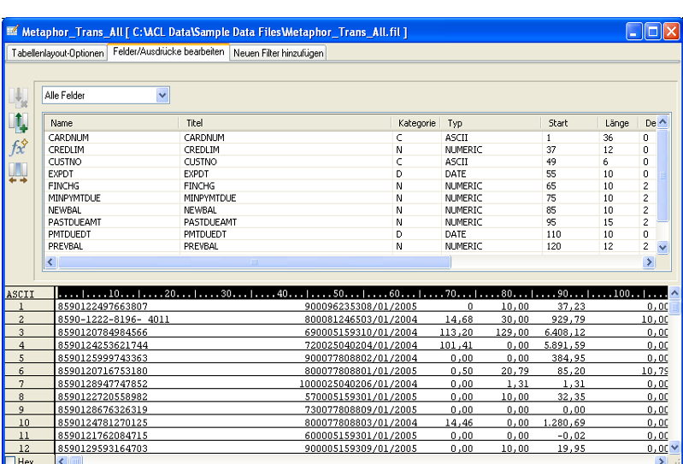Click the Typ column header
The width and height of the screenshot is (683, 464).
click(x=491, y=123)
